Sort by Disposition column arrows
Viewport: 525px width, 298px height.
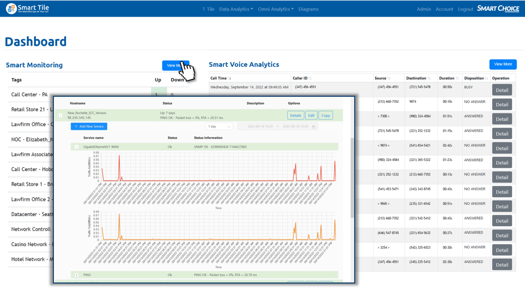click(x=486, y=78)
